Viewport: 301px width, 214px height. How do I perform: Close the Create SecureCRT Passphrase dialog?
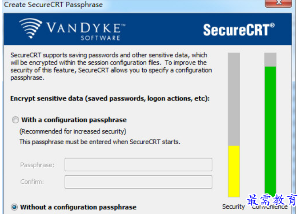click(278, 4)
